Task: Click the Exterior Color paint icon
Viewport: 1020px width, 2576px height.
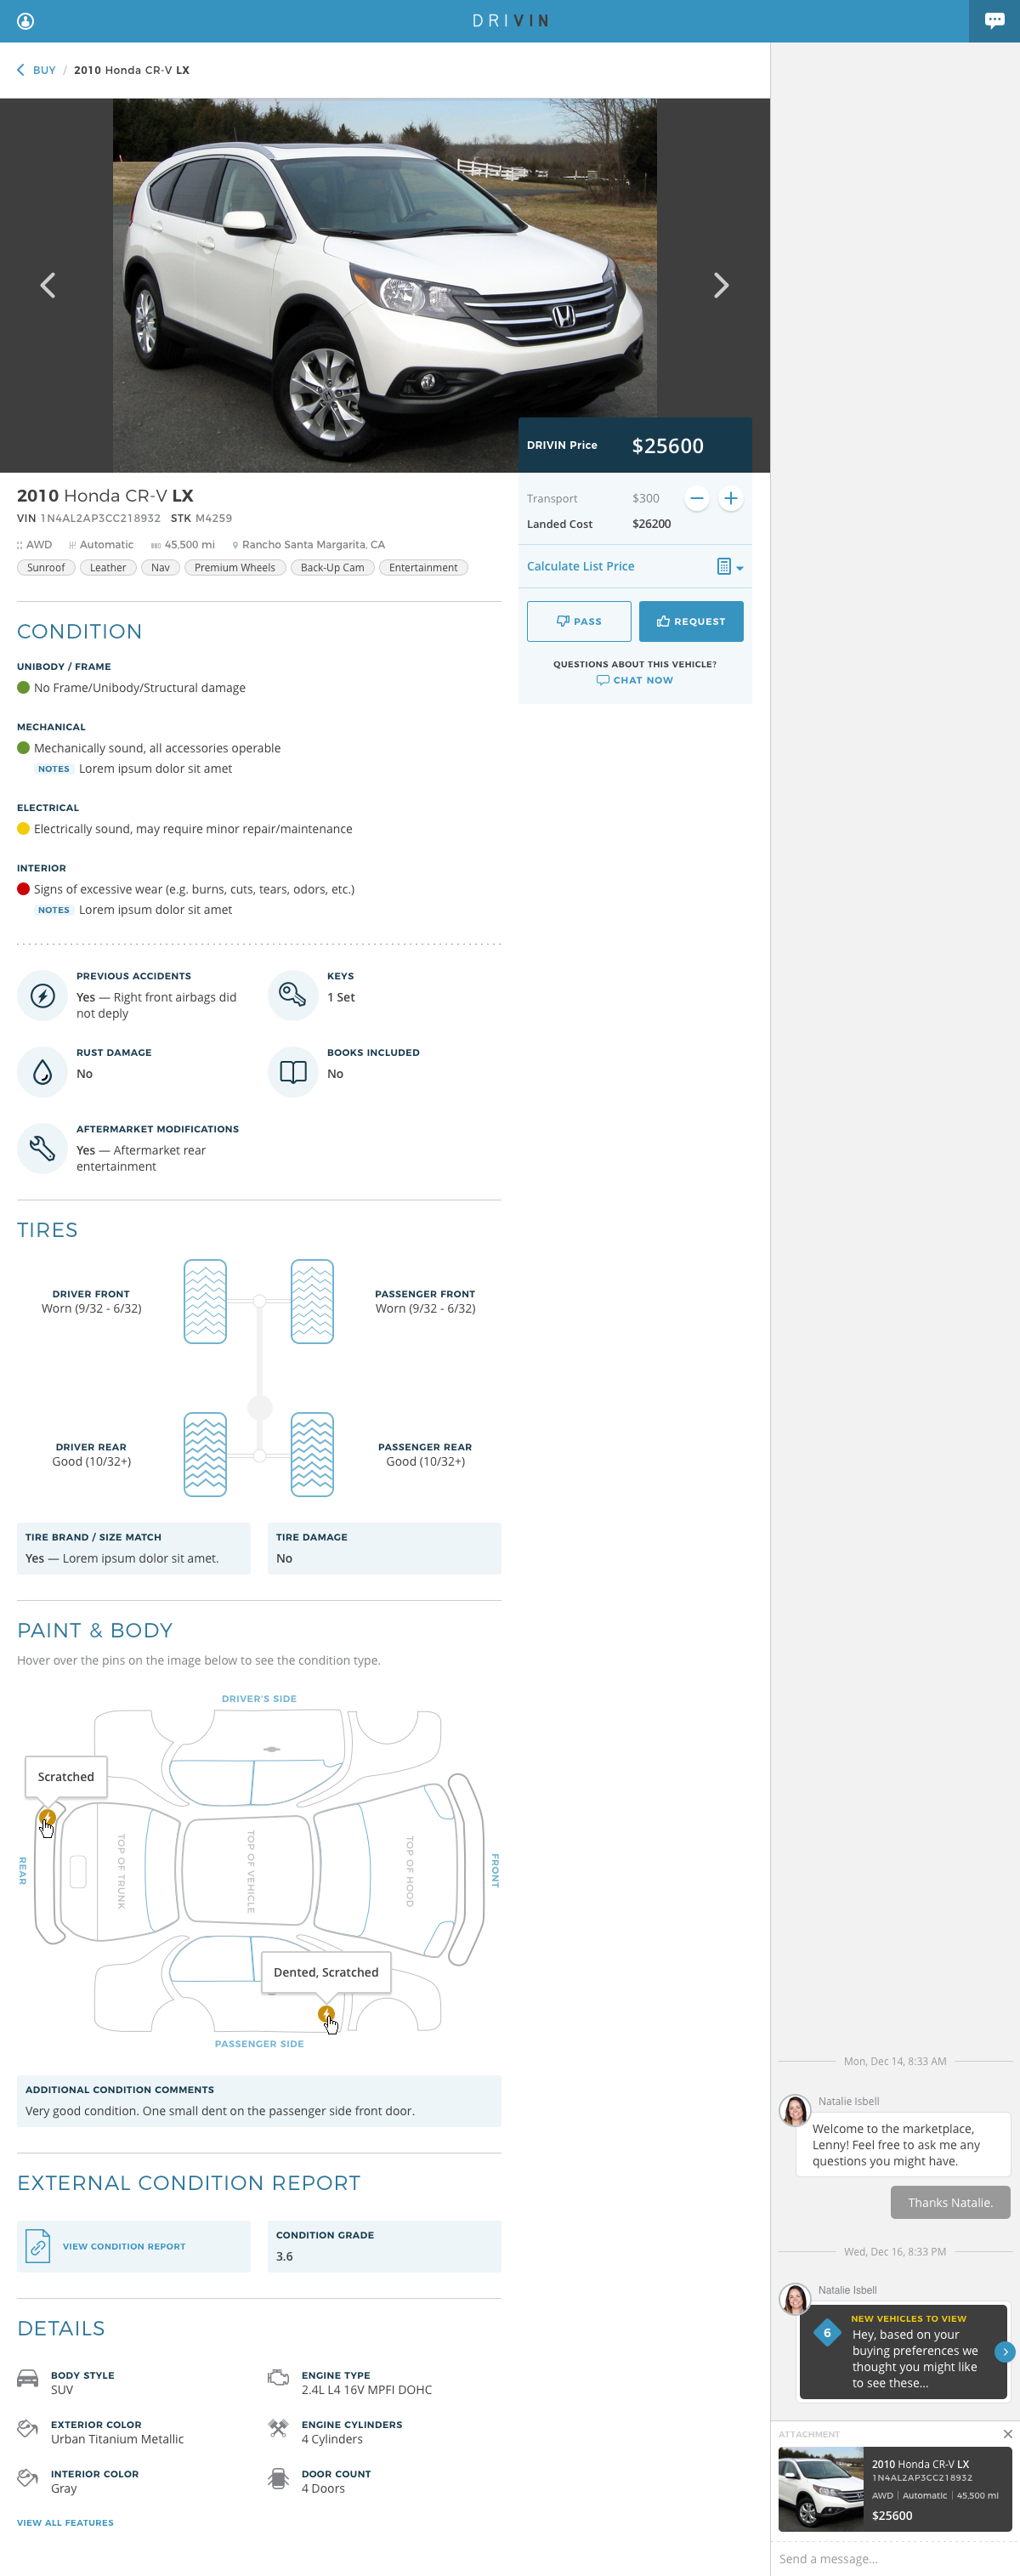Action: click(28, 2428)
